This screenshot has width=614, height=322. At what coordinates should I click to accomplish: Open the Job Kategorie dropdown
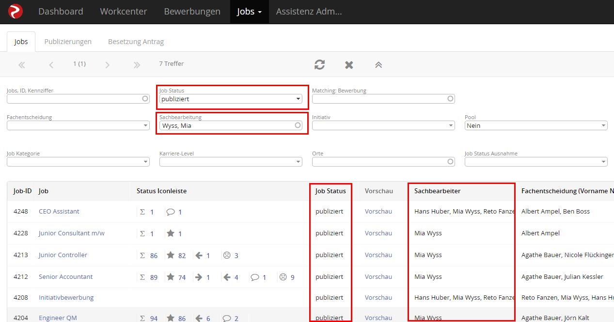click(x=78, y=162)
